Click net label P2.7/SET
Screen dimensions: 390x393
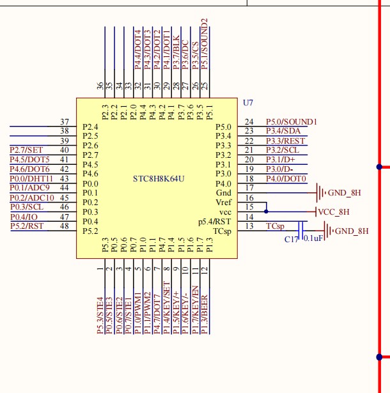point(26,150)
